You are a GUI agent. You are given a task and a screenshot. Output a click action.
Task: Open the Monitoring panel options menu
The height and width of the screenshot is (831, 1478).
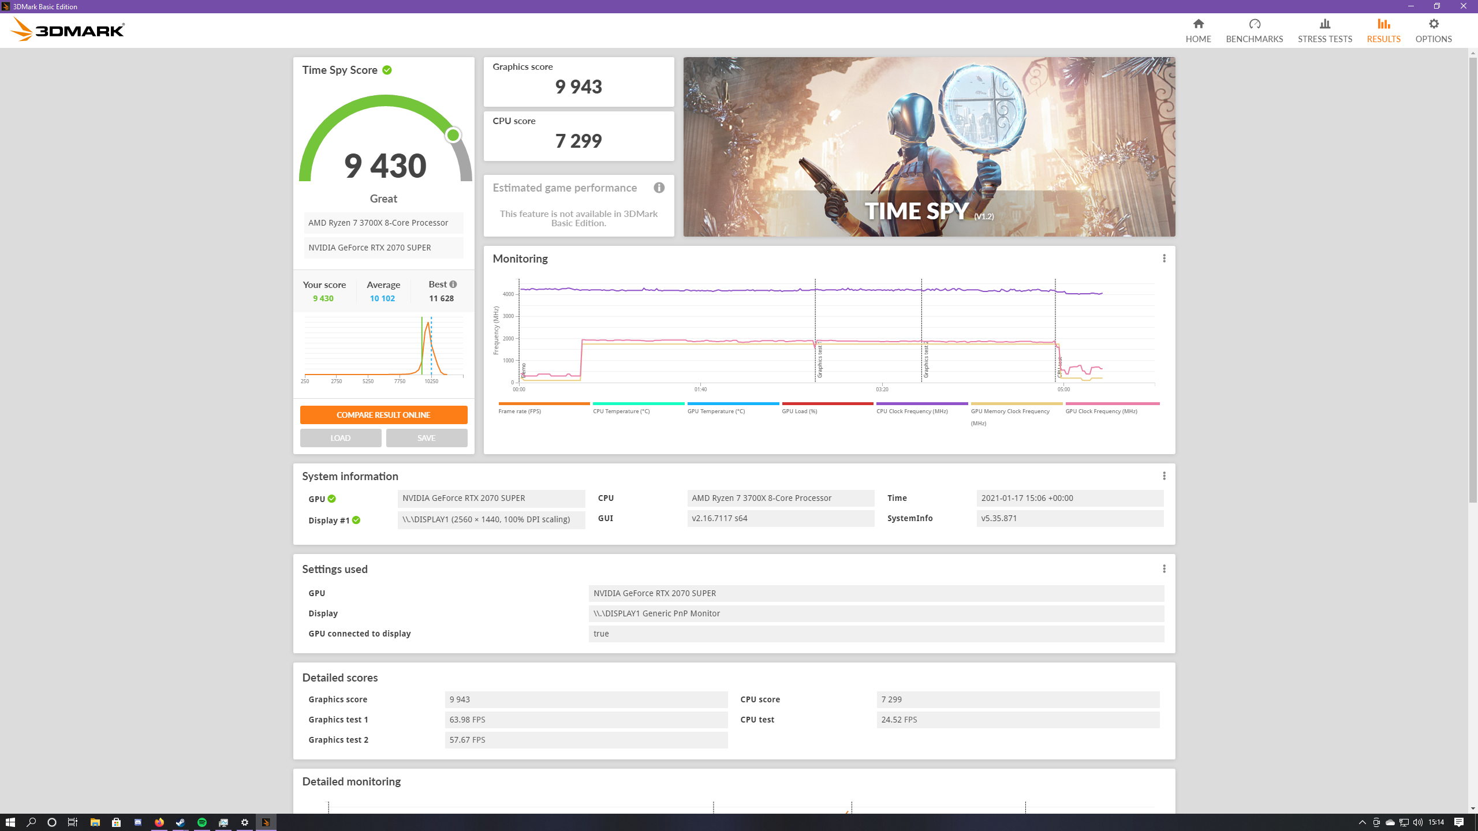(1164, 259)
